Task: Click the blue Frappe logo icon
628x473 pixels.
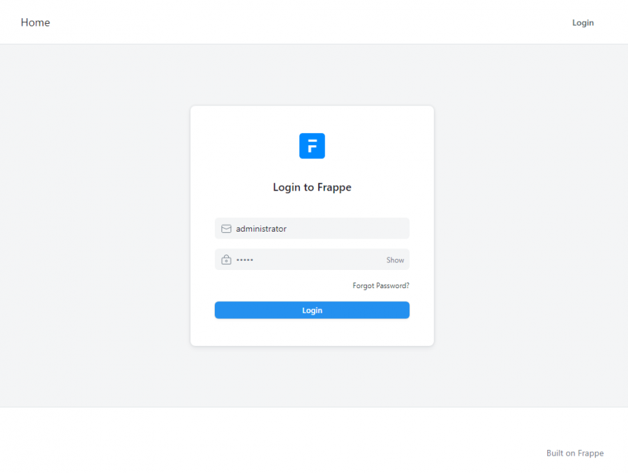Action: [312, 146]
